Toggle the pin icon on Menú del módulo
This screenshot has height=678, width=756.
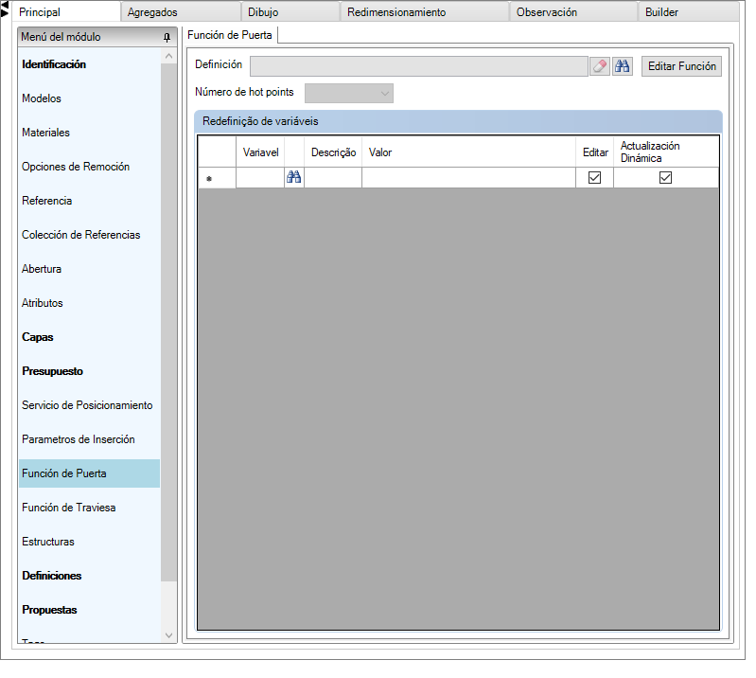[x=167, y=37]
